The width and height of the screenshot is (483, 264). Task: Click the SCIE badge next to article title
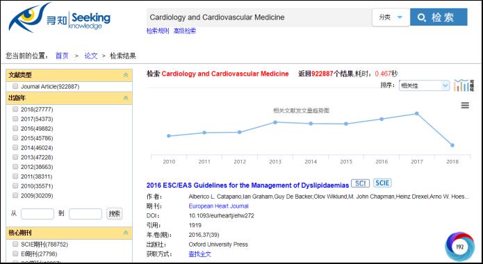pyautogui.click(x=382, y=183)
